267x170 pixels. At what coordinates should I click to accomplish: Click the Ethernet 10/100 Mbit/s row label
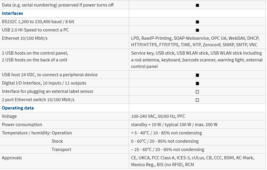coord(25,38)
